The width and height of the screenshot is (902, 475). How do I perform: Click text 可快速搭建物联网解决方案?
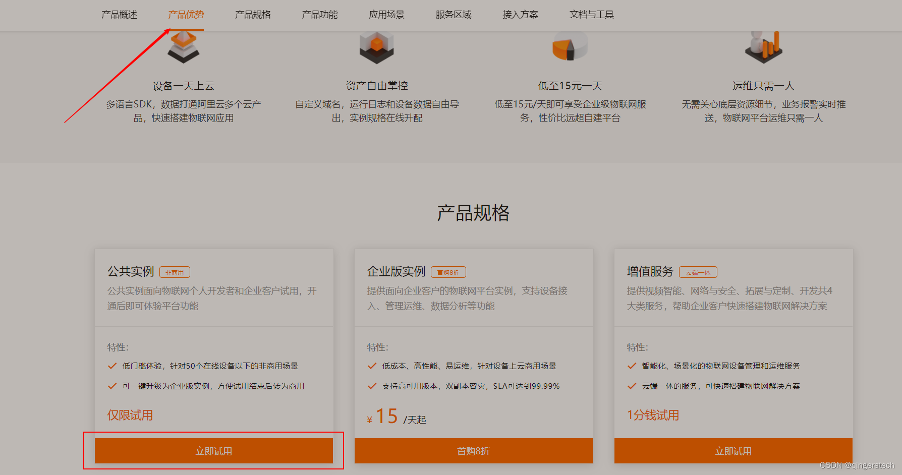[x=753, y=386]
